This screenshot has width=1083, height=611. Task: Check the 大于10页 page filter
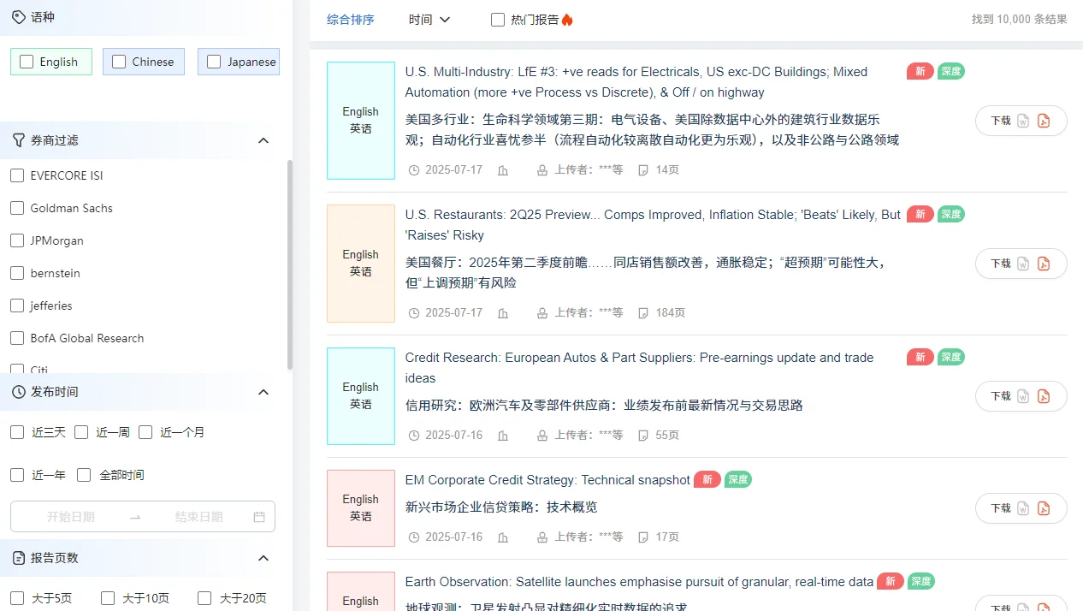[108, 598]
